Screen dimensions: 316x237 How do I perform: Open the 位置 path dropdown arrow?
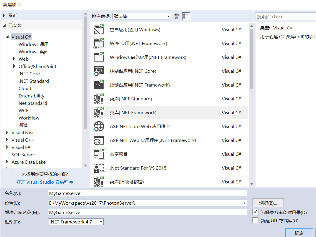click(244, 203)
